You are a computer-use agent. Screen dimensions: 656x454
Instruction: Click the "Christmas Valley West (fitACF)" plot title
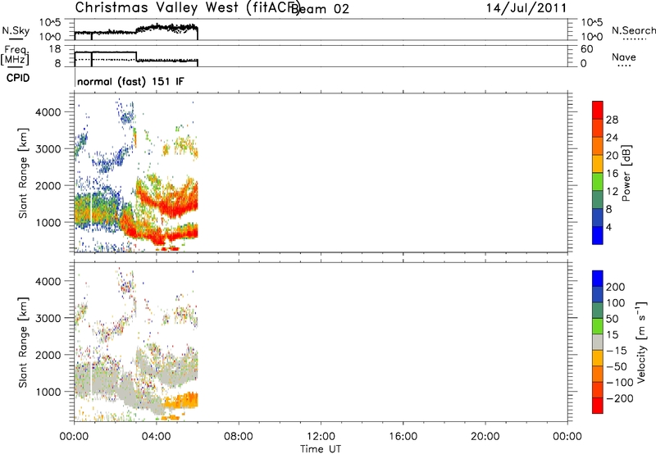click(187, 8)
